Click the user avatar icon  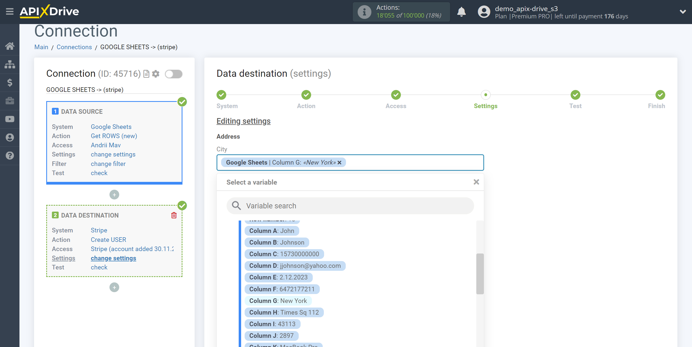484,12
